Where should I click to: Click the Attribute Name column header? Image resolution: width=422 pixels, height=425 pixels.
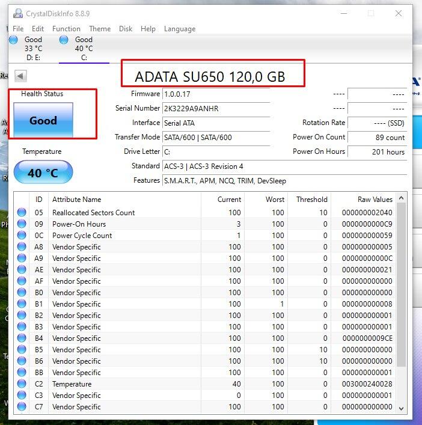tap(124, 200)
